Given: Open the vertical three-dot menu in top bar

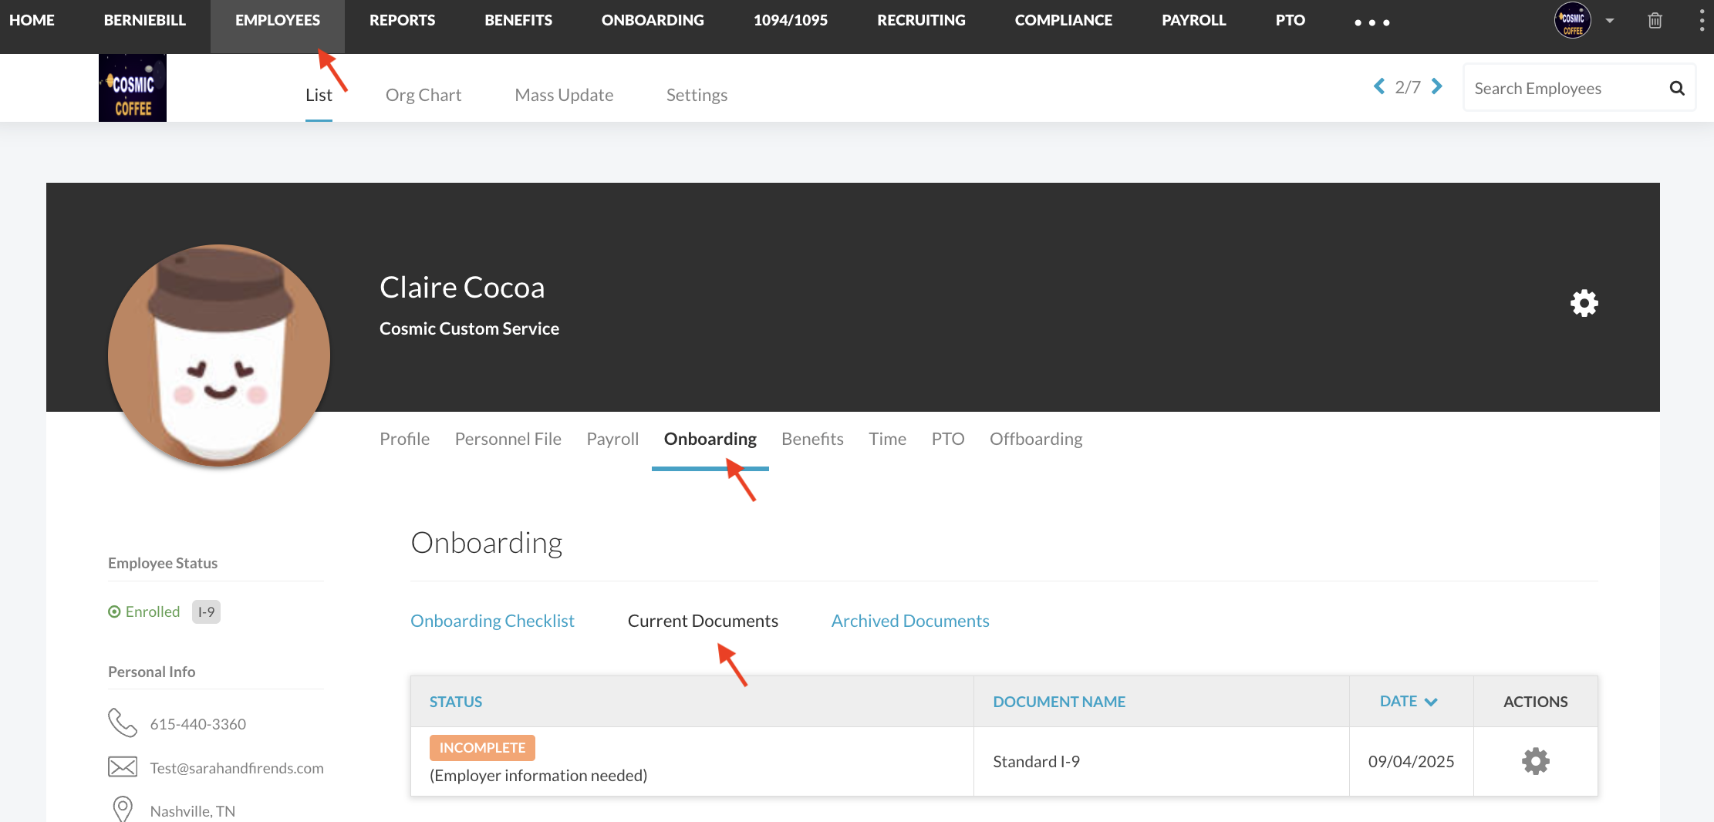Looking at the screenshot, I should (1702, 20).
